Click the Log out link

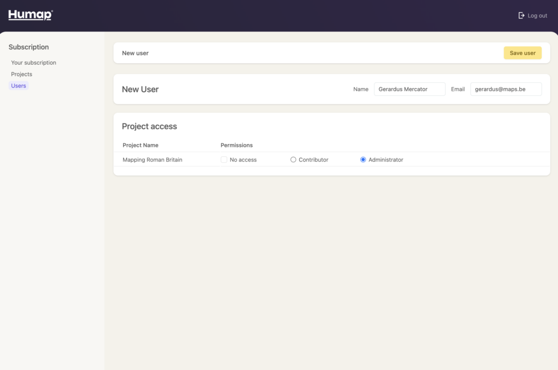pyautogui.click(x=536, y=15)
